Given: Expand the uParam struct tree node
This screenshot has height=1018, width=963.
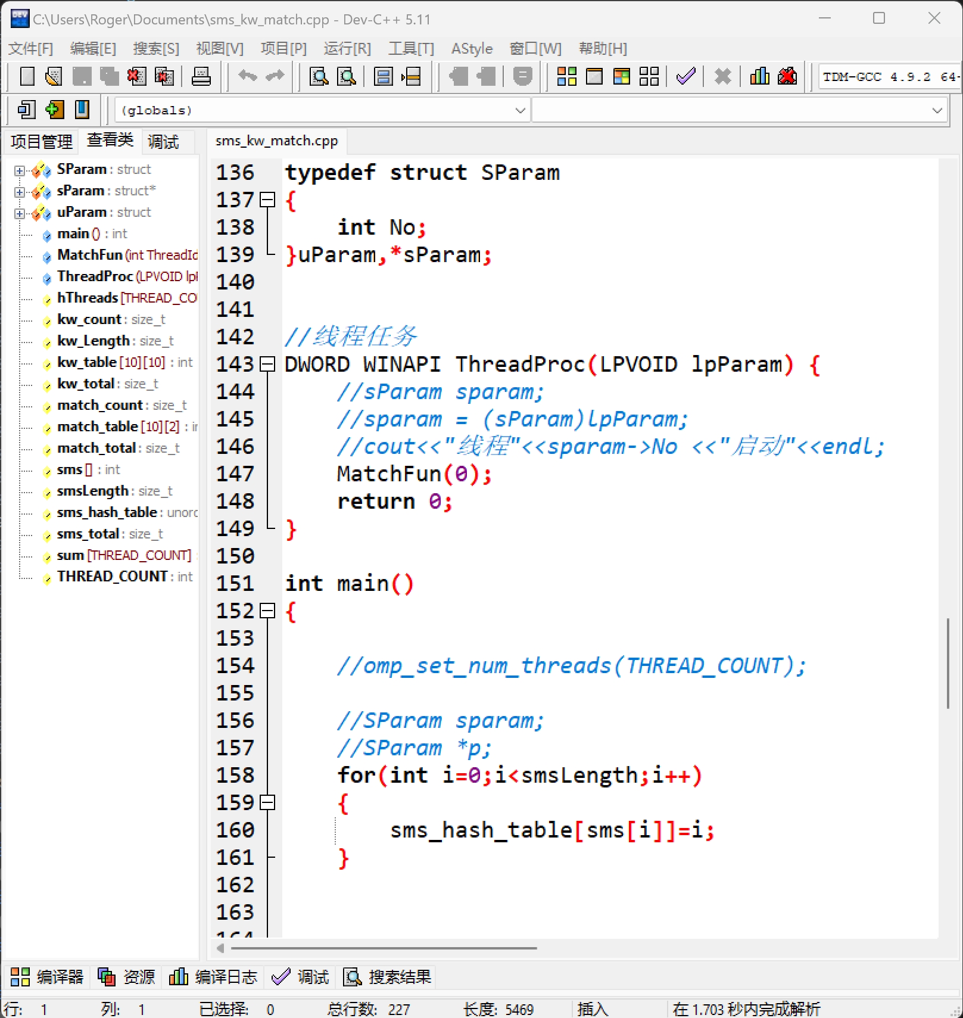Looking at the screenshot, I should (x=20, y=214).
